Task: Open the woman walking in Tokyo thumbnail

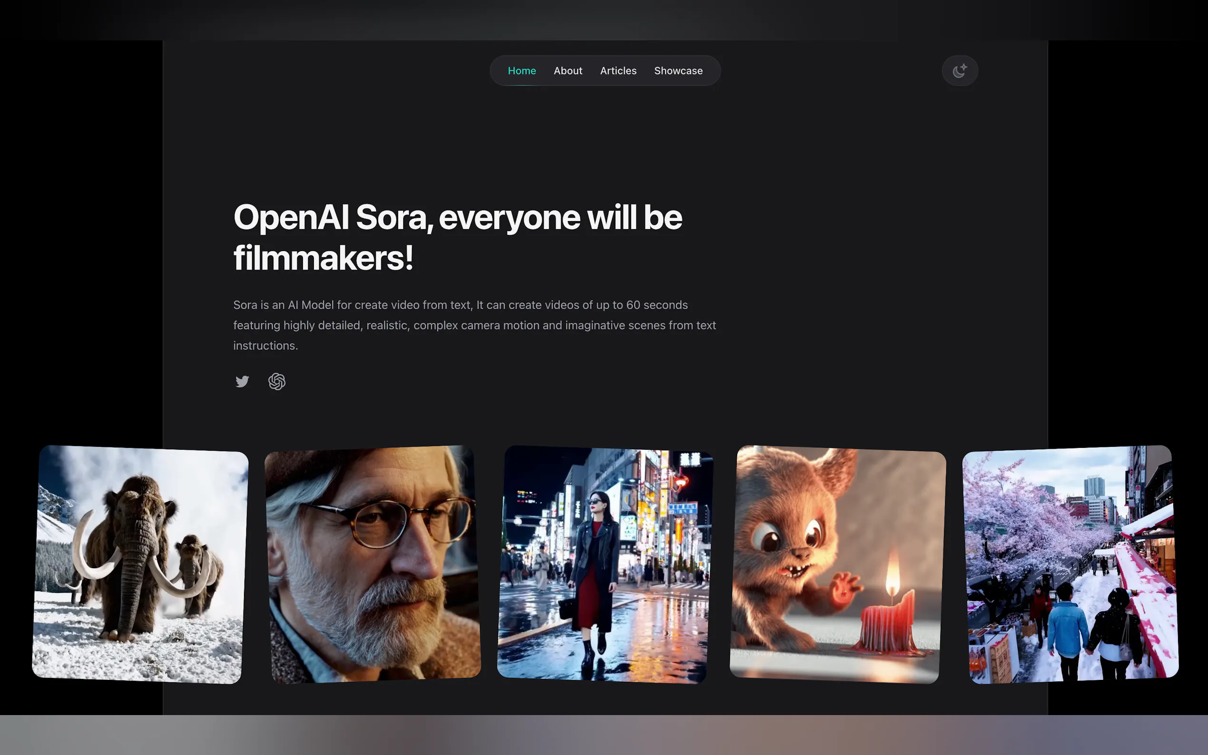Action: tap(605, 564)
